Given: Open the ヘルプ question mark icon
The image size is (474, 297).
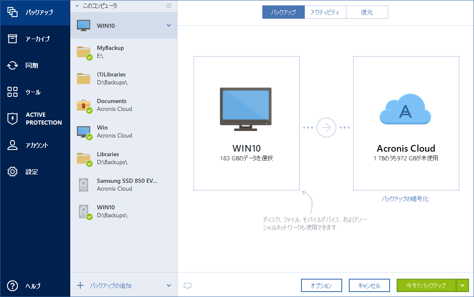Looking at the screenshot, I should click(12, 285).
